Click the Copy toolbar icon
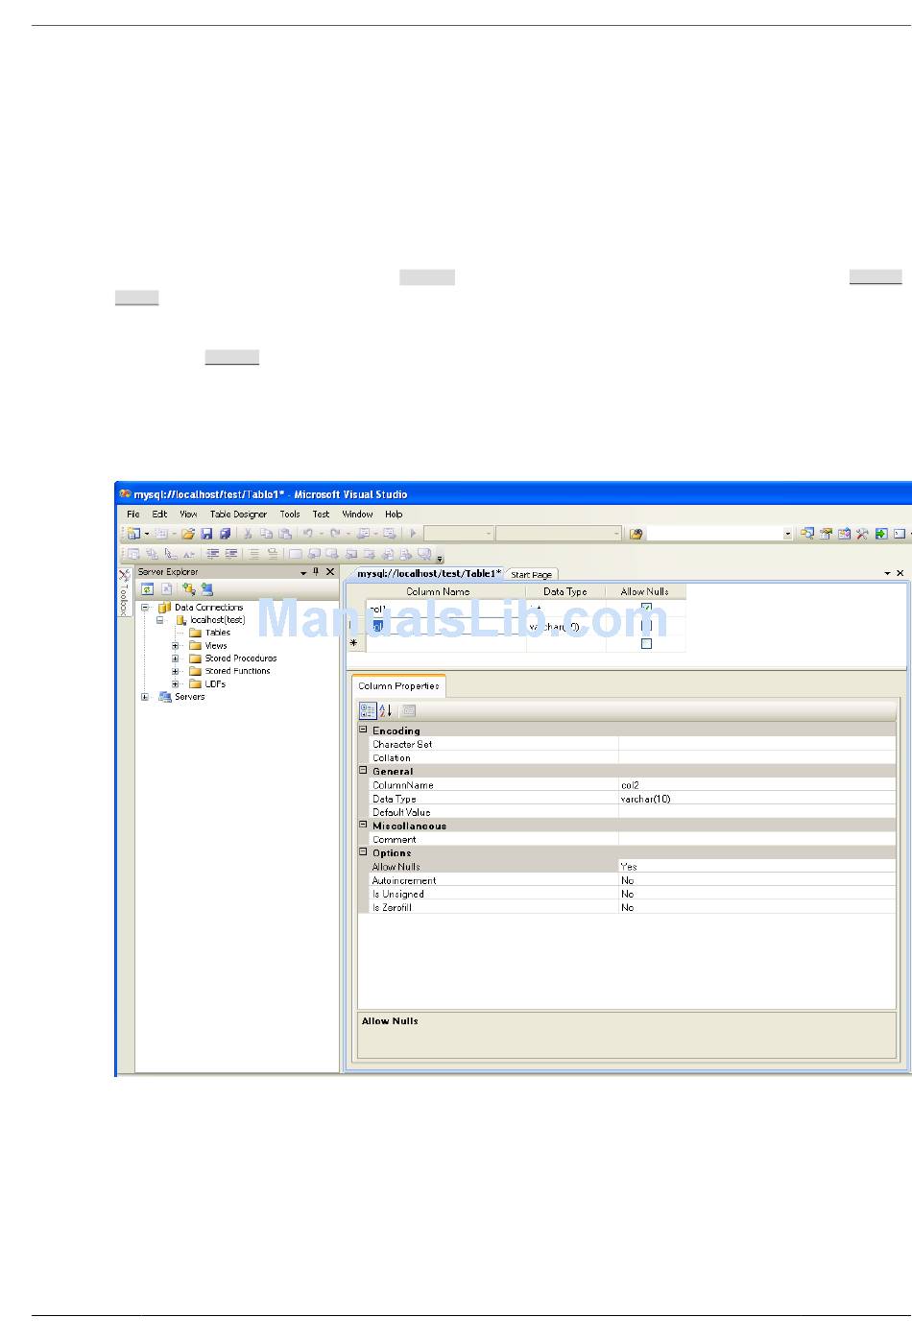 coord(266,534)
